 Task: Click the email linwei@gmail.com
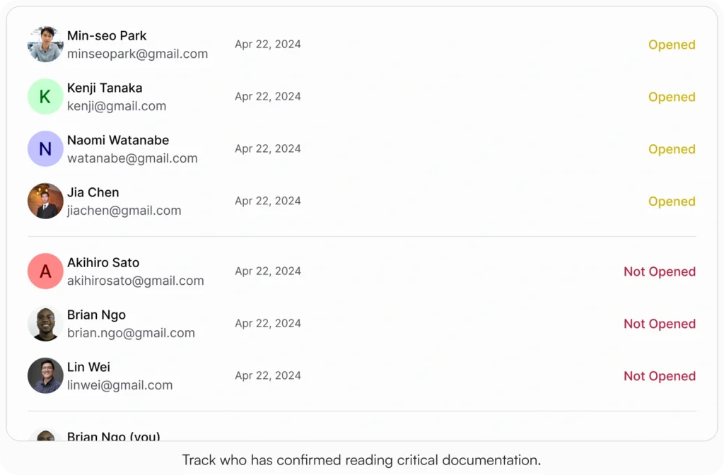coord(120,385)
